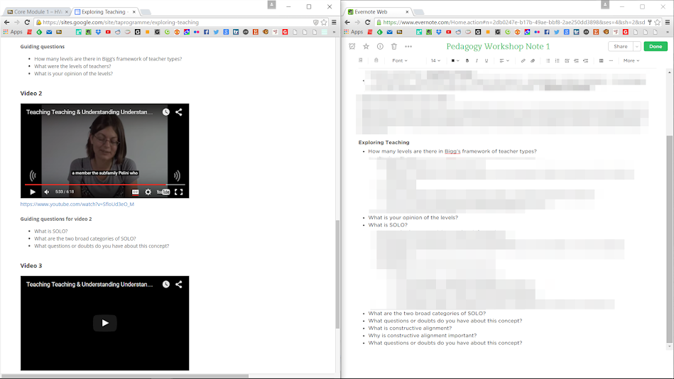Switch to the Core Module 1 tab
Viewport: 674px width, 379px height.
(x=36, y=11)
